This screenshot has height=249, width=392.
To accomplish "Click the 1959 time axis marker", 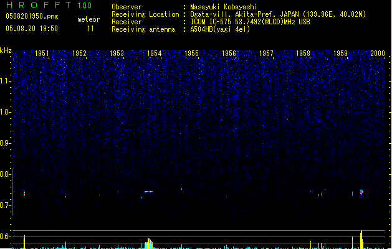I will 340,54.
